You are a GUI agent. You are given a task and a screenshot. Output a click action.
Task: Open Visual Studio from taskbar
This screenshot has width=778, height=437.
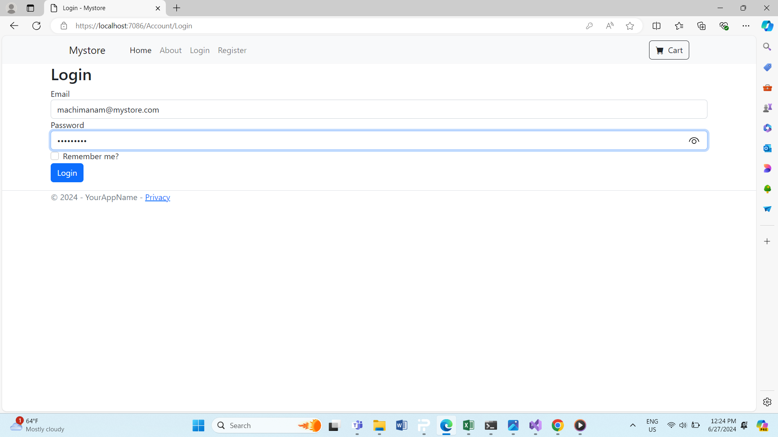click(536, 425)
